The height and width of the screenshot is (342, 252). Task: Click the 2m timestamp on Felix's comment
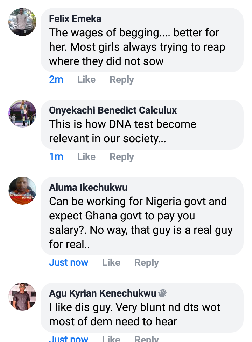[x=56, y=80]
